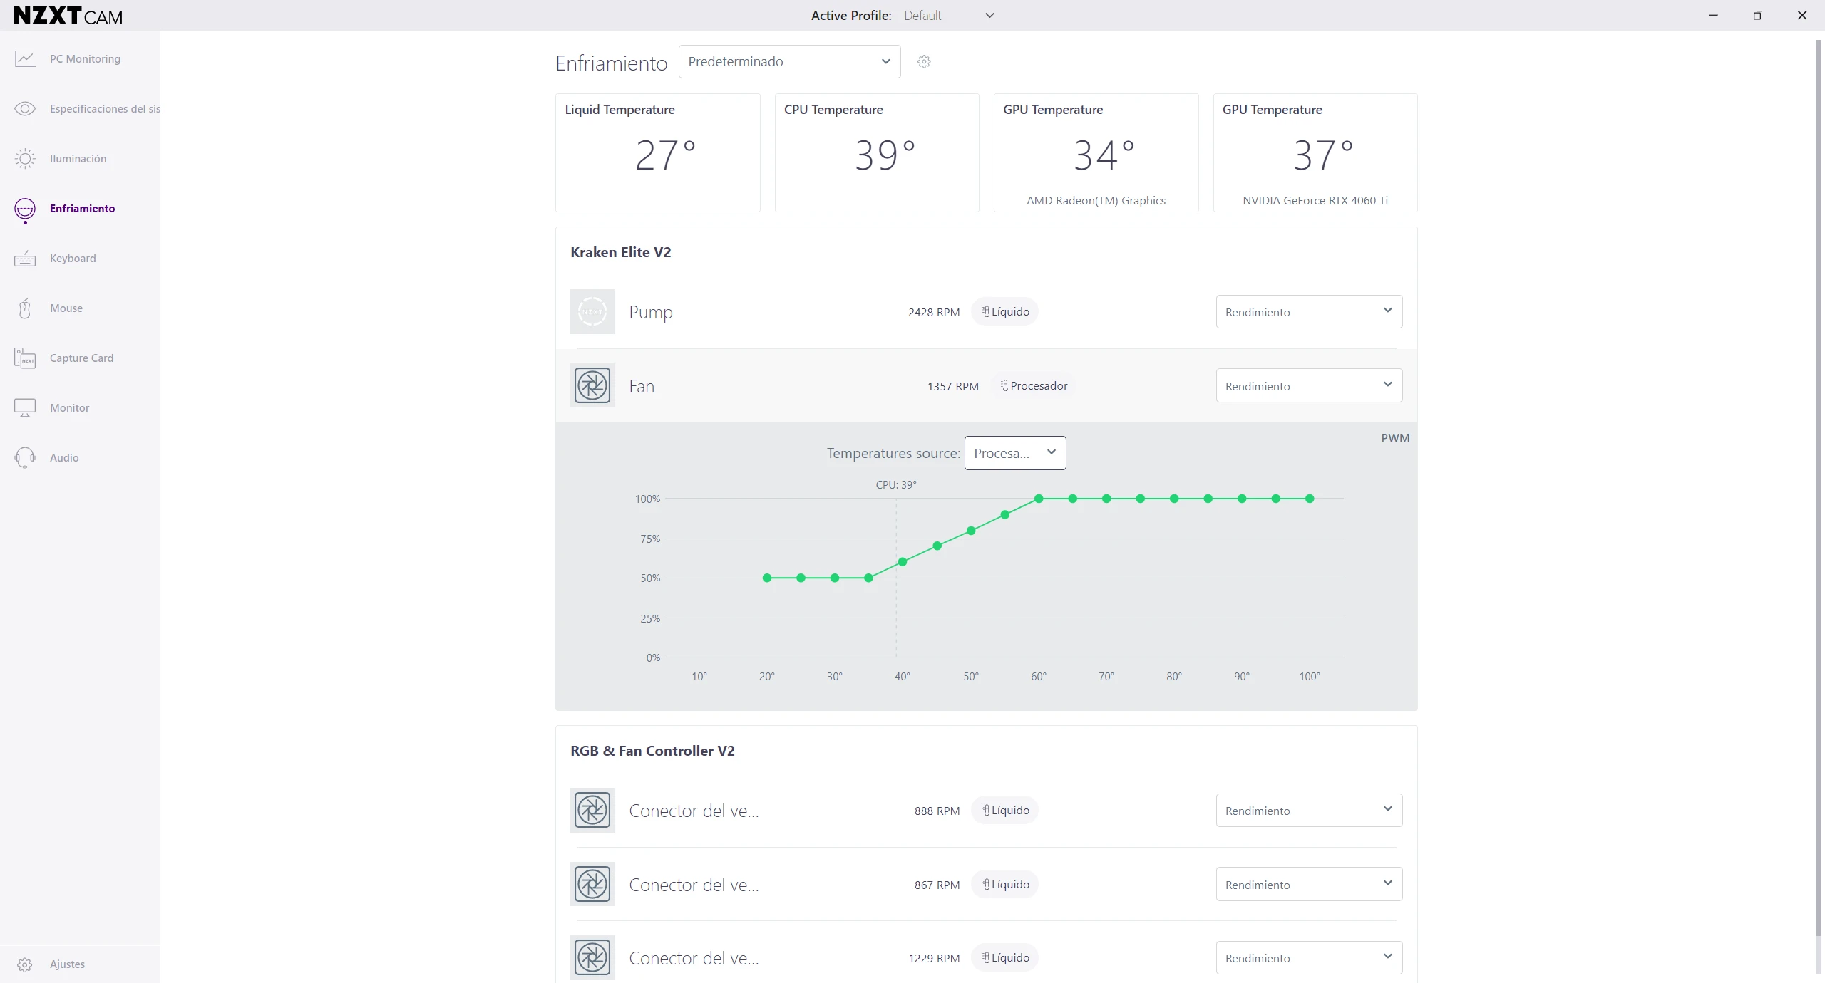This screenshot has width=1825, height=983.
Task: Open Rendimiento dropdown for 888 RPM connector
Action: pyautogui.click(x=1309, y=811)
